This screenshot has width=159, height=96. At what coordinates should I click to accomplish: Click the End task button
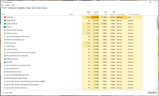point(152,93)
